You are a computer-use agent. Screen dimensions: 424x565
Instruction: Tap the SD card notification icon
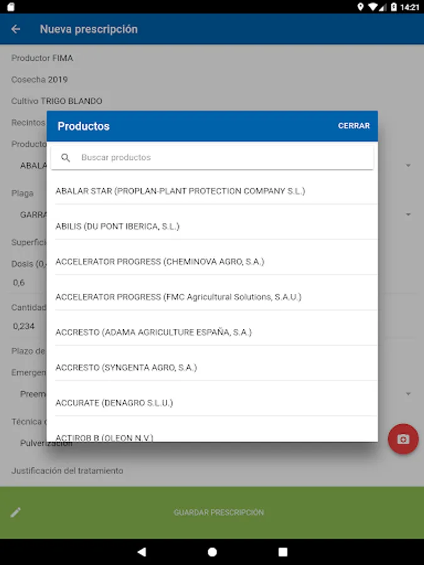point(11,7)
